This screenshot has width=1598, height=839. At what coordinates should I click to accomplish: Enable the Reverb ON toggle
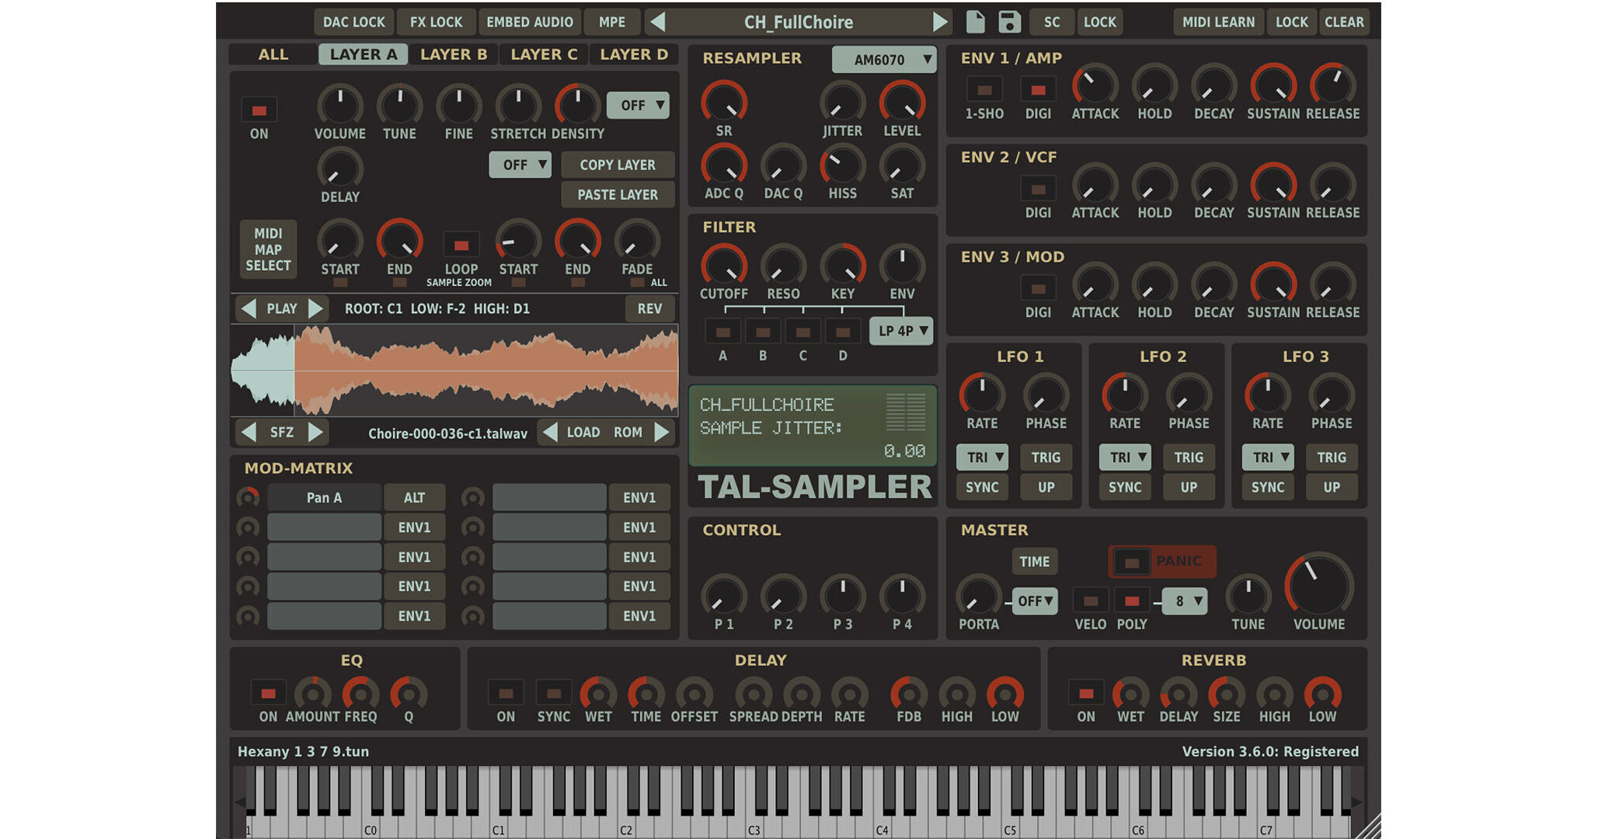[1084, 692]
